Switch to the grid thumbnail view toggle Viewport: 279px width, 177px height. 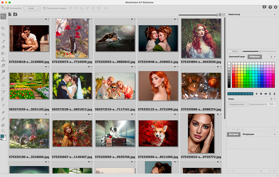(x=220, y=15)
